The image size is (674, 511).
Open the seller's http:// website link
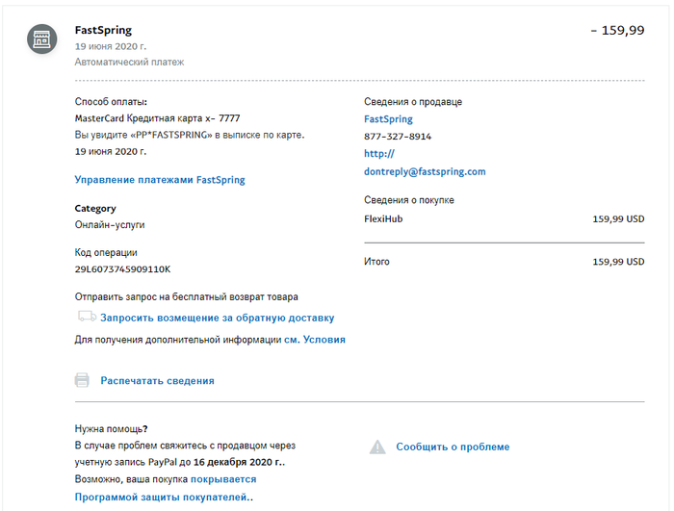coord(379,154)
